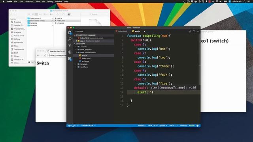Click the browser's reload button
Viewport: 253px width, 142px height.
[x=45, y=56]
